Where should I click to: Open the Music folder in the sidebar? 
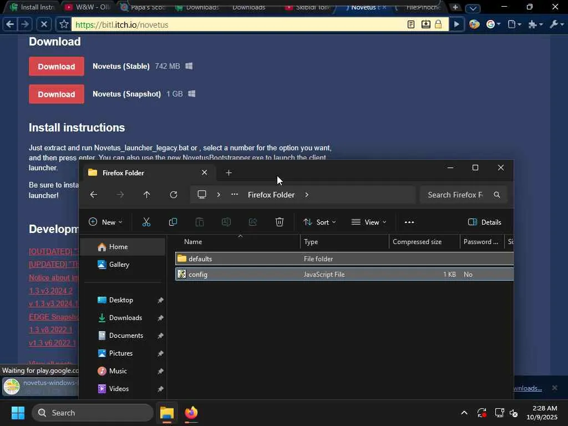[123, 371]
